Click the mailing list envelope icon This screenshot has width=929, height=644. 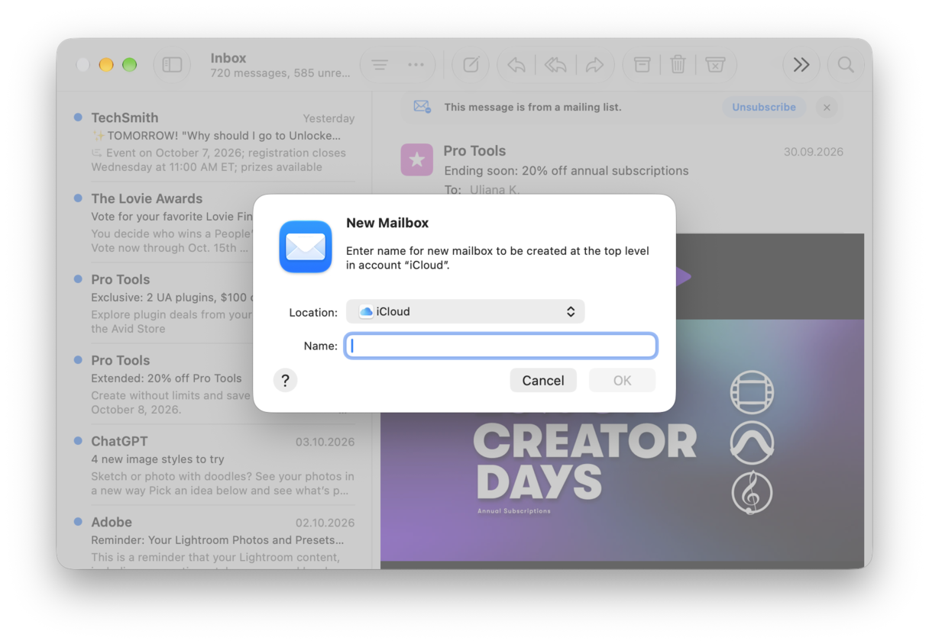pos(422,107)
